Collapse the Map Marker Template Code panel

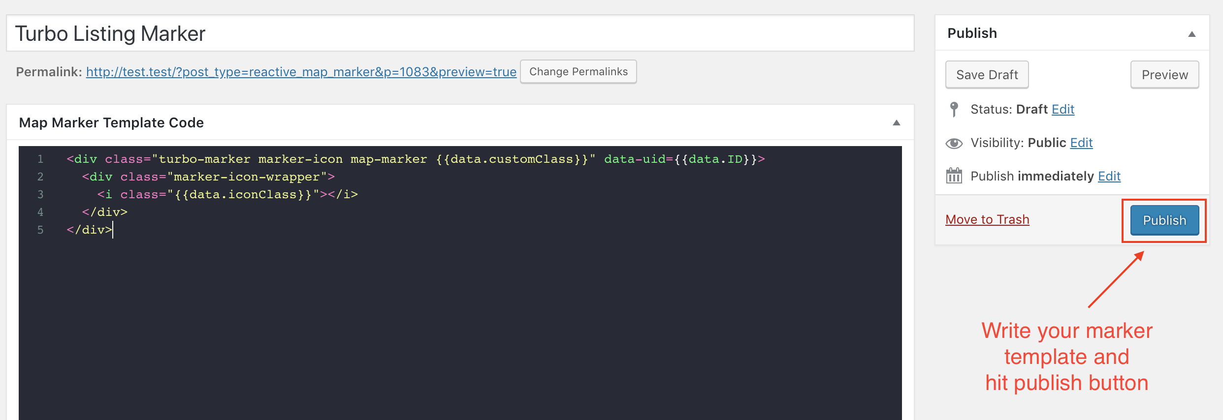pyautogui.click(x=896, y=123)
